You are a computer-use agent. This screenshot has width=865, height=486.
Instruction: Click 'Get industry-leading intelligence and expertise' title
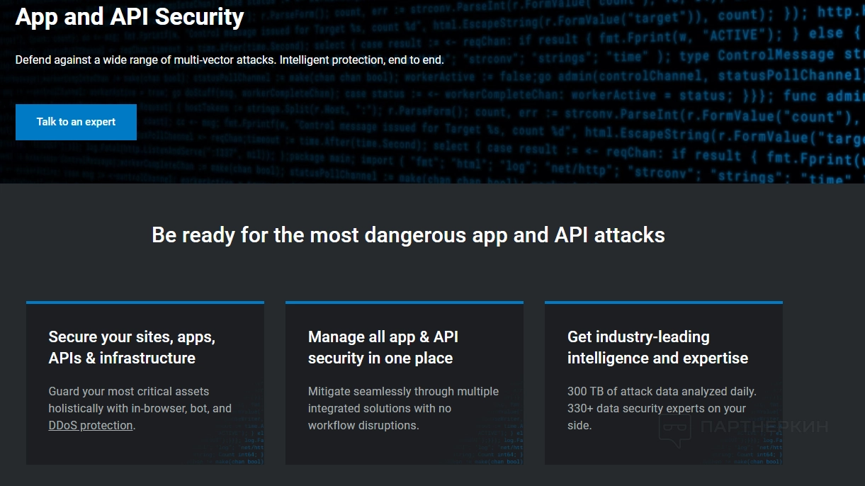pyautogui.click(x=657, y=347)
